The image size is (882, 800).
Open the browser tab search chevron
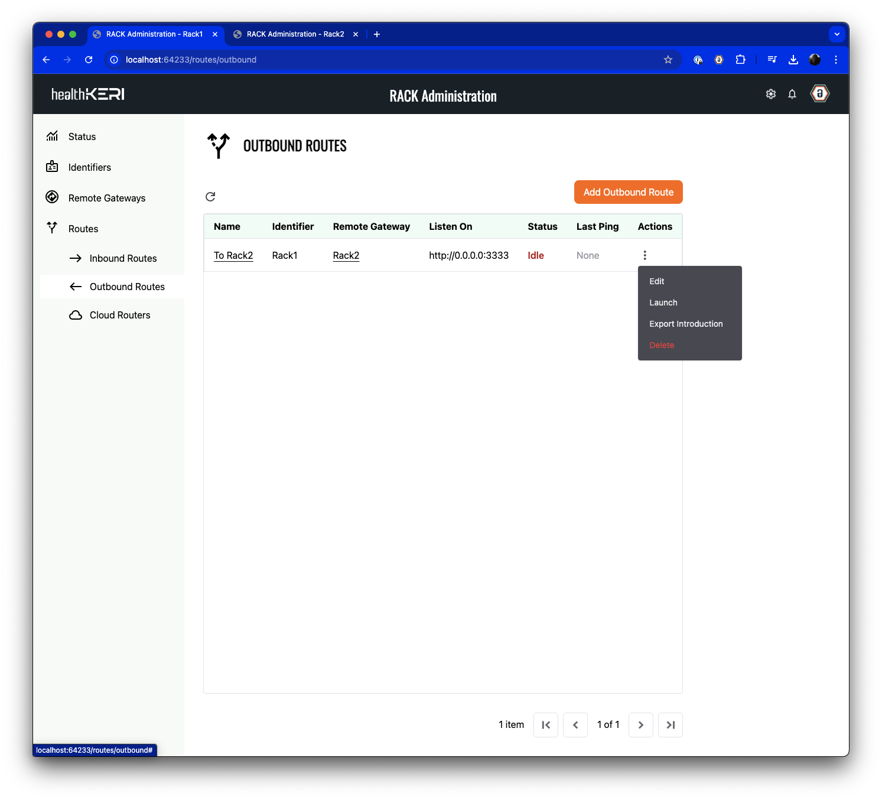pos(837,34)
